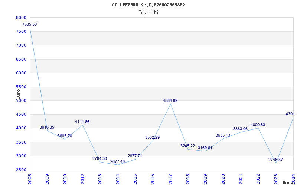This screenshot has height=186, width=297.
Task: Click x-axis year 2014
Action: [x=118, y=179]
